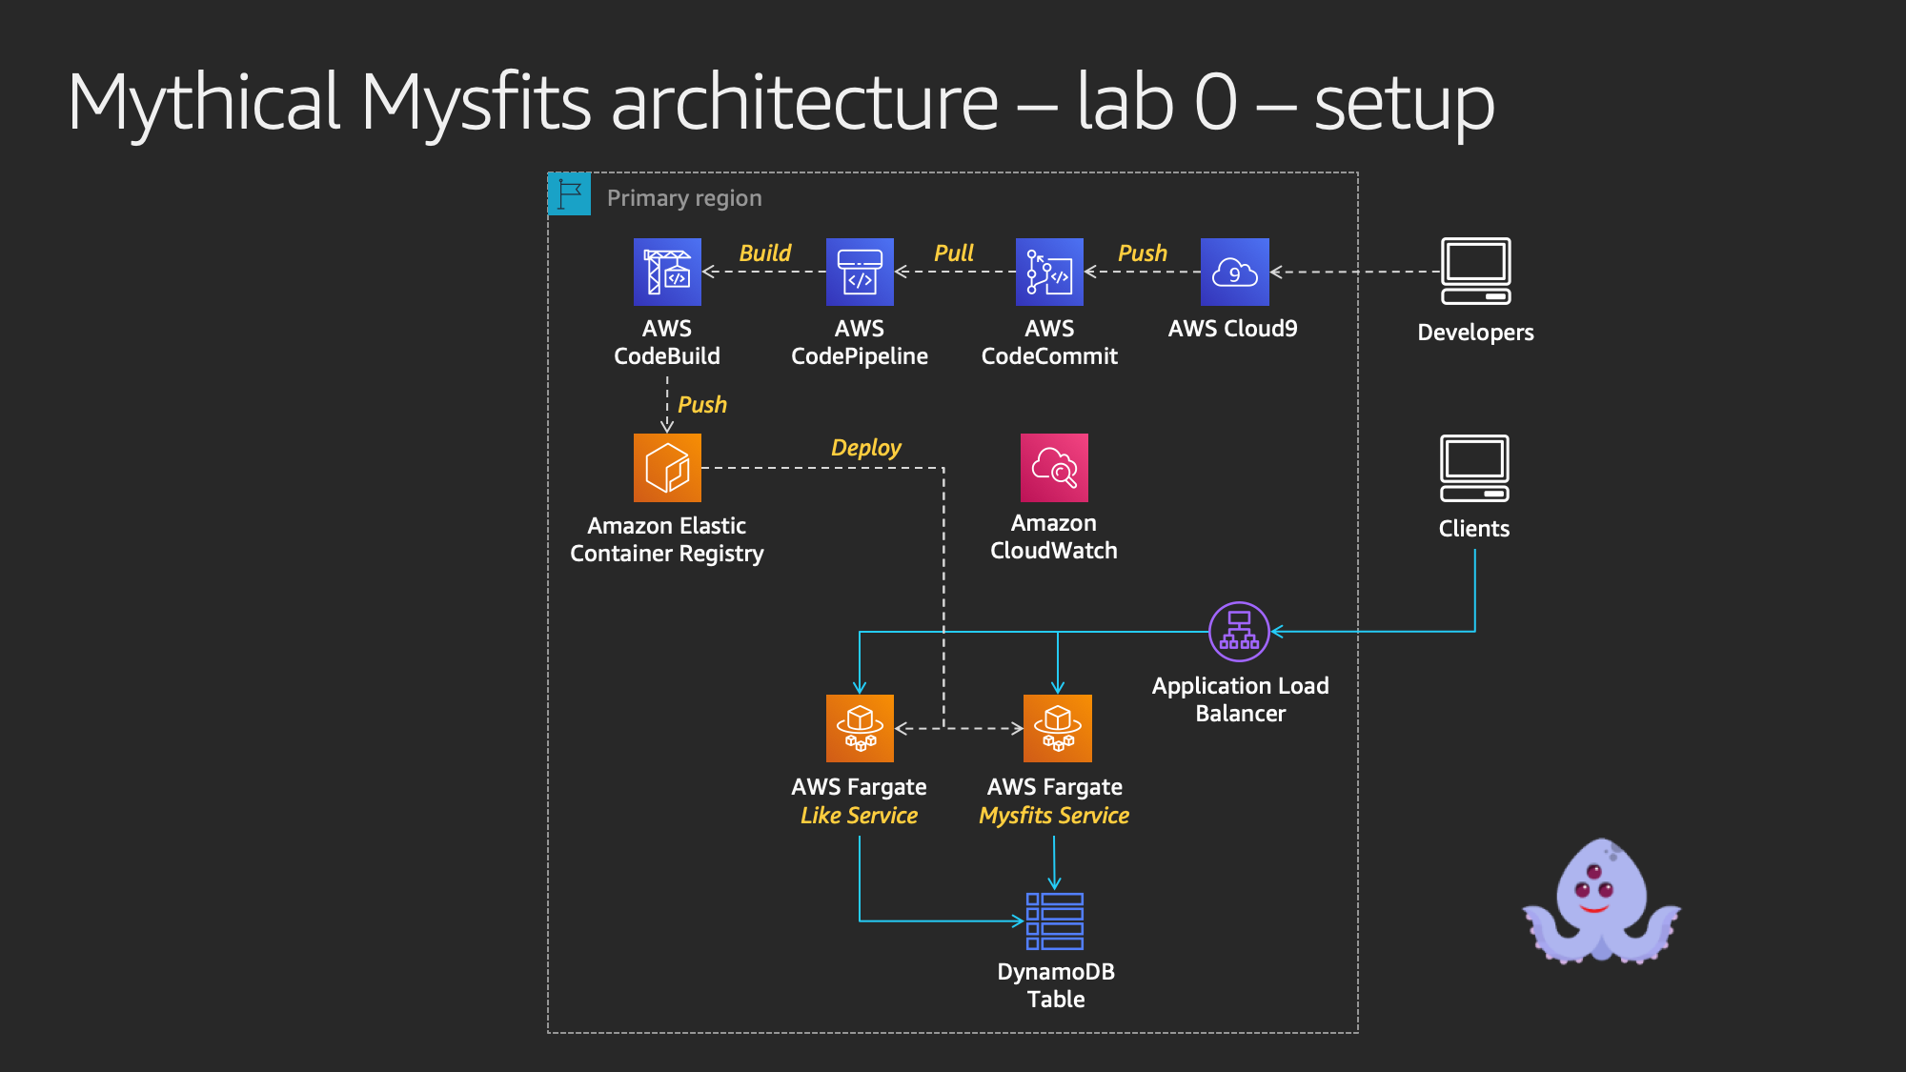Click the 'Push' label below CodeBuild
The image size is (1906, 1072).
[x=702, y=405]
